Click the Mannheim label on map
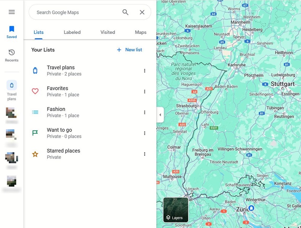The image size is (301, 228). pos(240,22)
